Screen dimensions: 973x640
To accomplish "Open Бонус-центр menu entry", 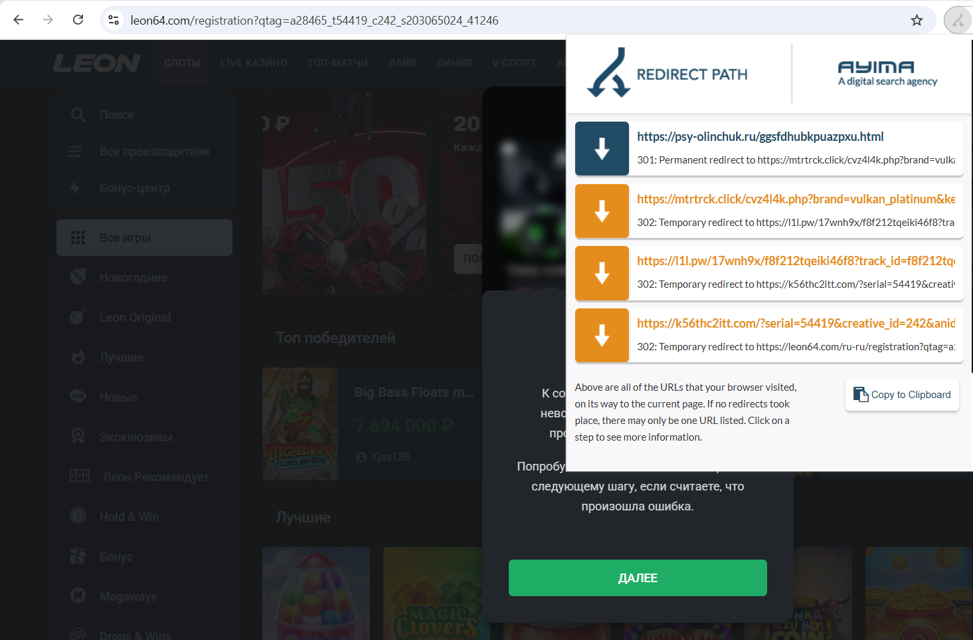I will click(135, 188).
